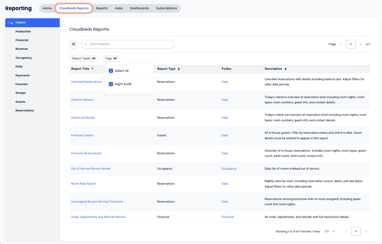Select the Payments folder in sidebar
Viewport: 382px width, 244px height.
[x=23, y=75]
